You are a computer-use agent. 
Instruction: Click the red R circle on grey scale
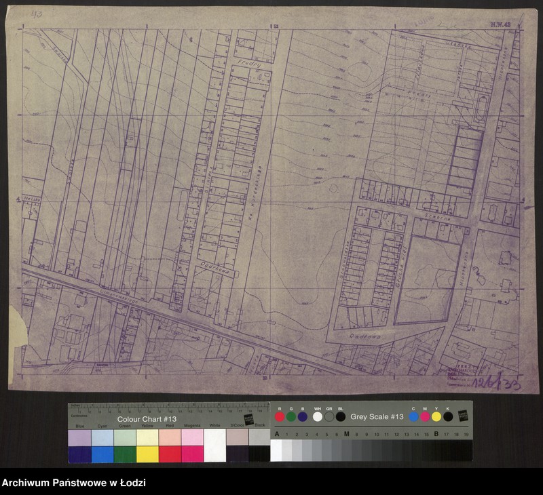(x=280, y=417)
